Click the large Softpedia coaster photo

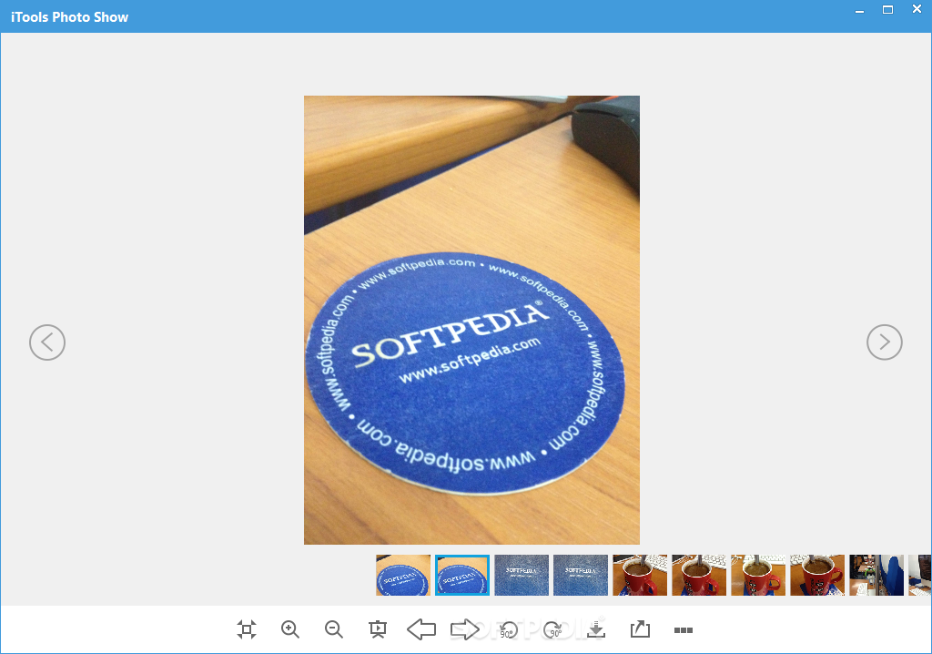pos(472,320)
